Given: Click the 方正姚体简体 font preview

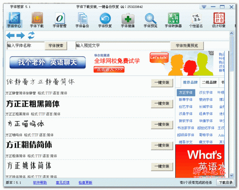Looking at the screenshot, I should click(29, 166).
